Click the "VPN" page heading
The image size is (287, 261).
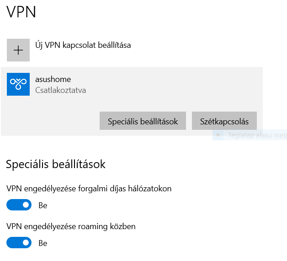(21, 12)
